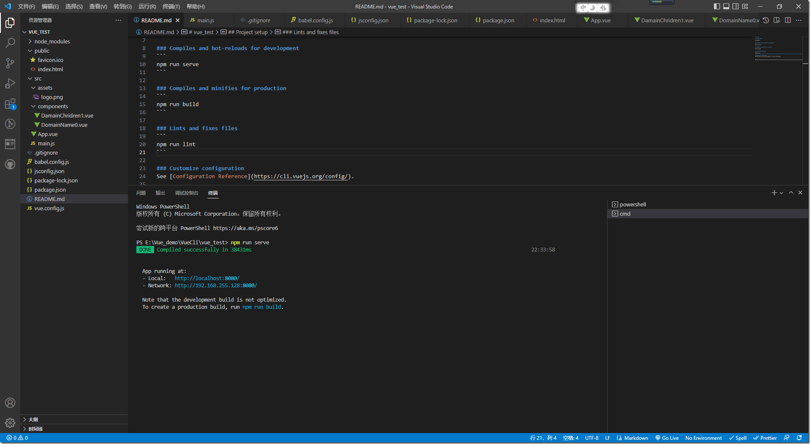Open the localhost:8080 link in terminal
Image resolution: width=810 pixels, height=444 pixels.
[x=207, y=278]
